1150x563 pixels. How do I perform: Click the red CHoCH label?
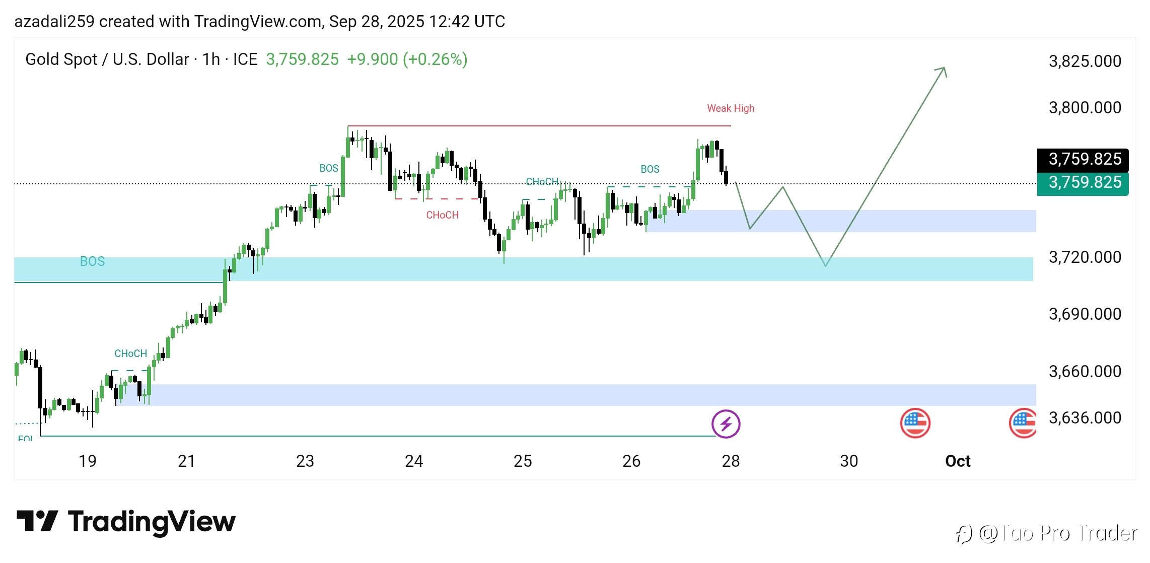[442, 215]
